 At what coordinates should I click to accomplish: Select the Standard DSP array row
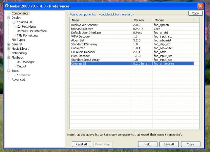click(132, 44)
